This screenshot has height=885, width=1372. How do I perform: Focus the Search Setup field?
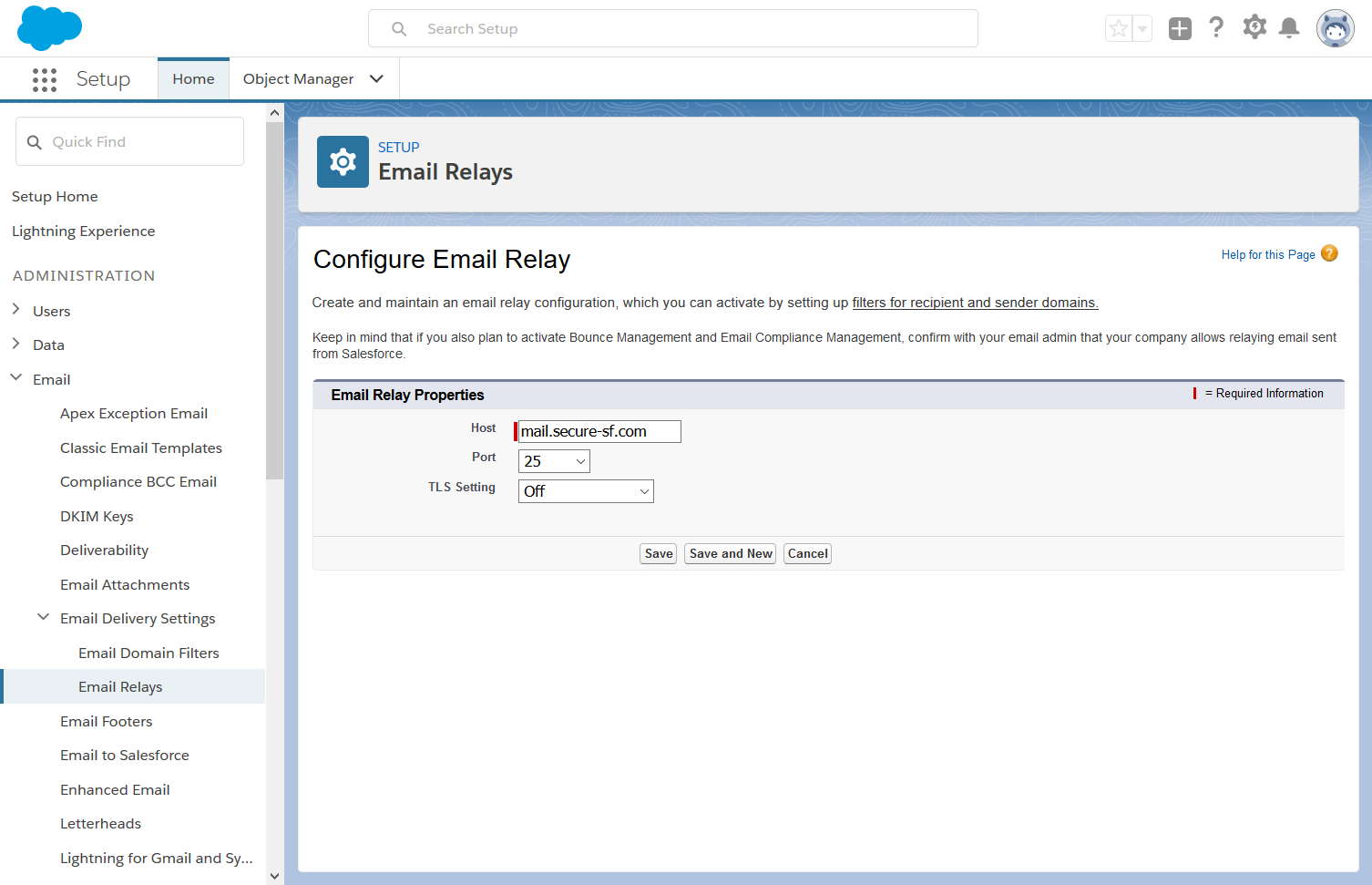tap(673, 28)
